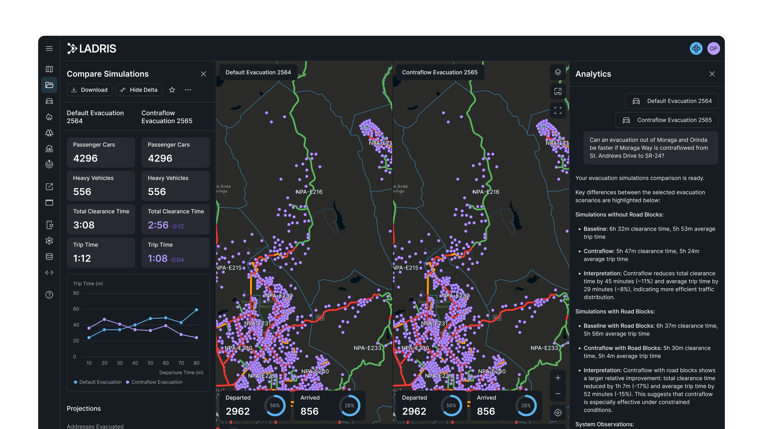
Task: Open the settings gear in the sidebar
Action: pyautogui.click(x=49, y=241)
